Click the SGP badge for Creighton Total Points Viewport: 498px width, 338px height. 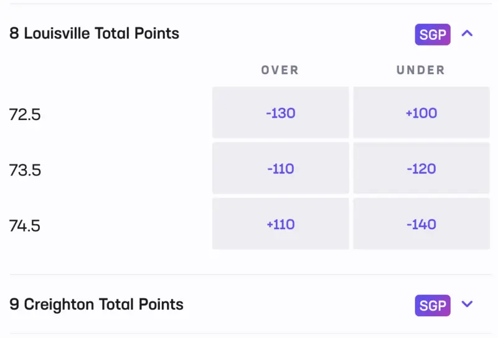point(433,305)
